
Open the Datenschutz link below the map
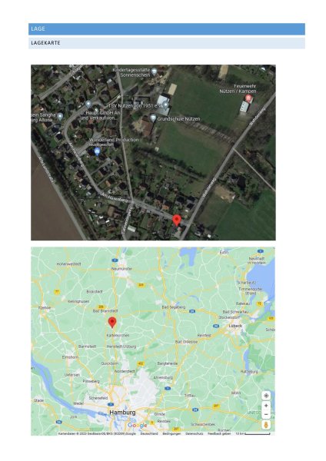195,433
